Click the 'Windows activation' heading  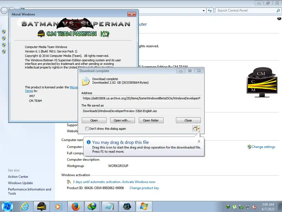(x=75, y=175)
